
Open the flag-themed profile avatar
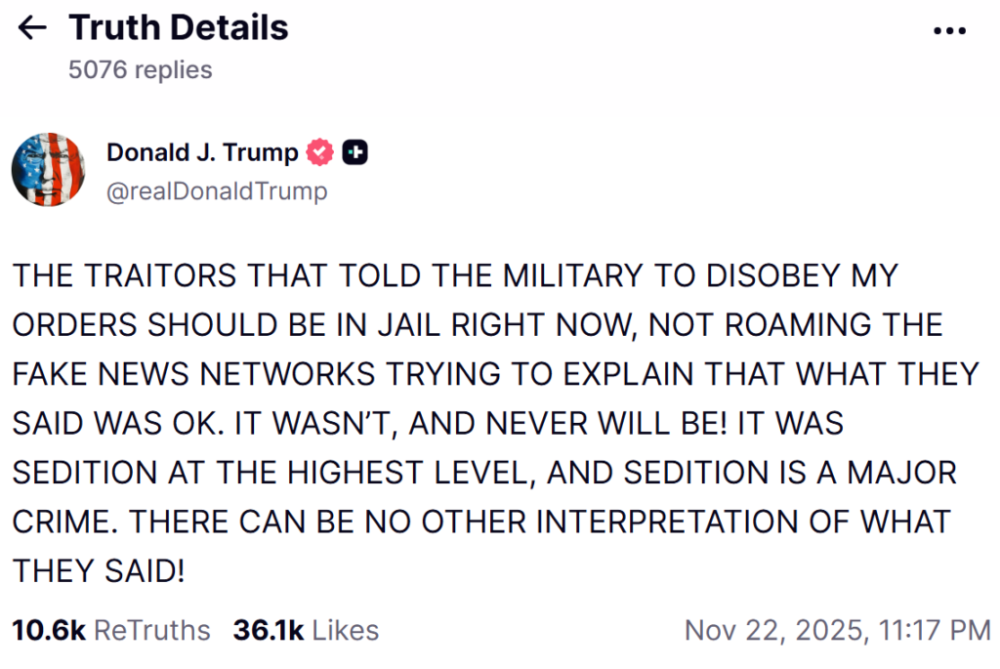pos(49,170)
